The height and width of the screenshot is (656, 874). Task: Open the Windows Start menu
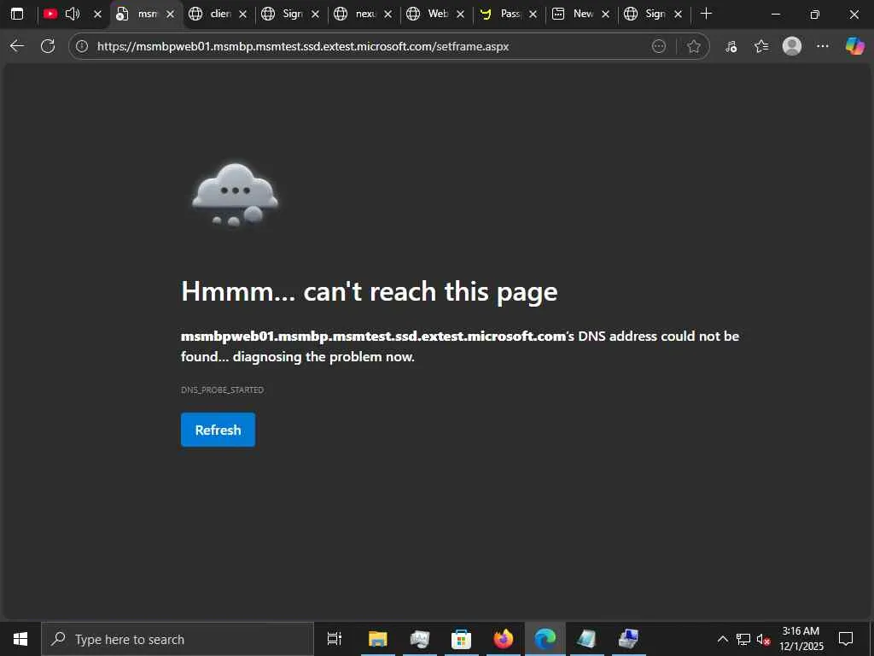pos(20,639)
